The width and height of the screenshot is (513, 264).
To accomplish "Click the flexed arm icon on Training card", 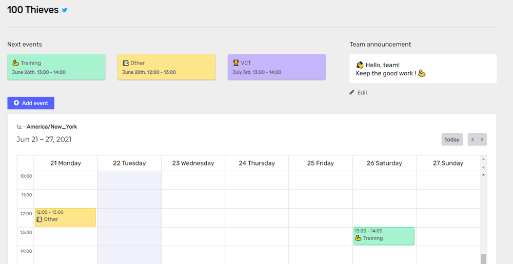I will 15,63.
